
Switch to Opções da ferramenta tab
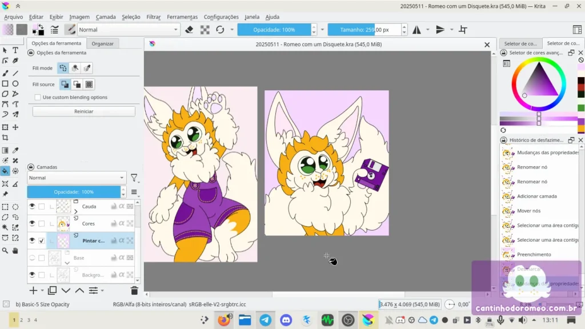(57, 43)
